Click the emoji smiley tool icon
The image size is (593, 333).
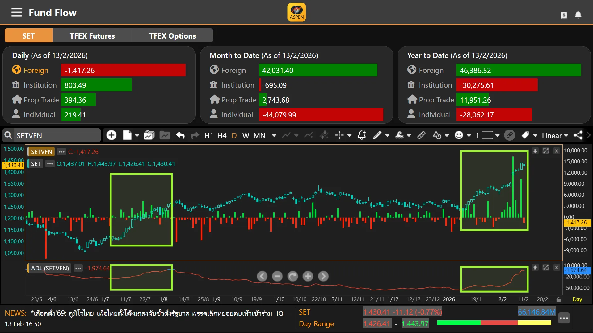coord(459,135)
